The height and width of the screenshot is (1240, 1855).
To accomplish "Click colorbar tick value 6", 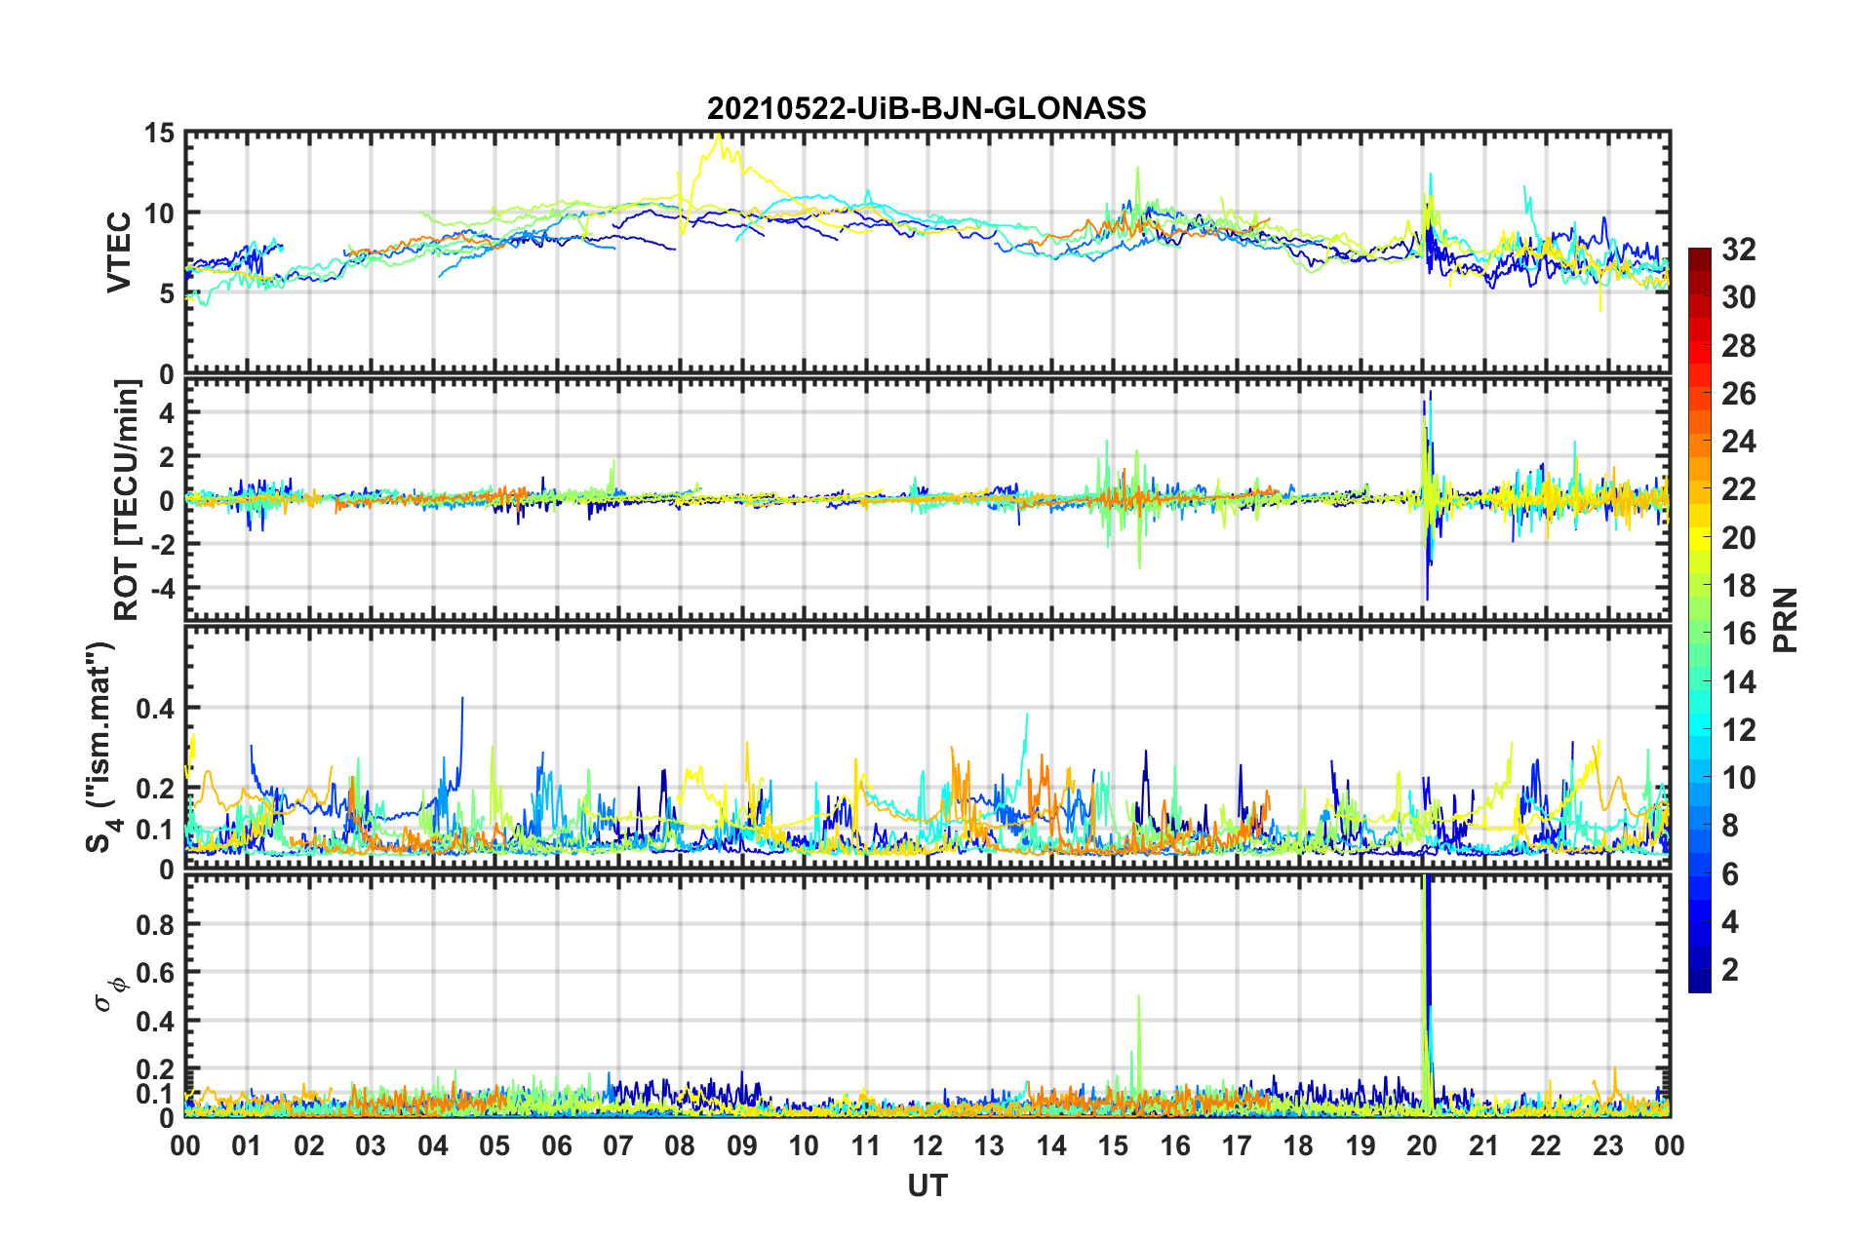I will [x=1730, y=873].
